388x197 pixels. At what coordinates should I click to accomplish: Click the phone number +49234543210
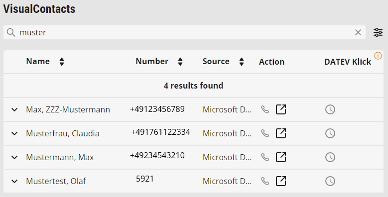(157, 156)
